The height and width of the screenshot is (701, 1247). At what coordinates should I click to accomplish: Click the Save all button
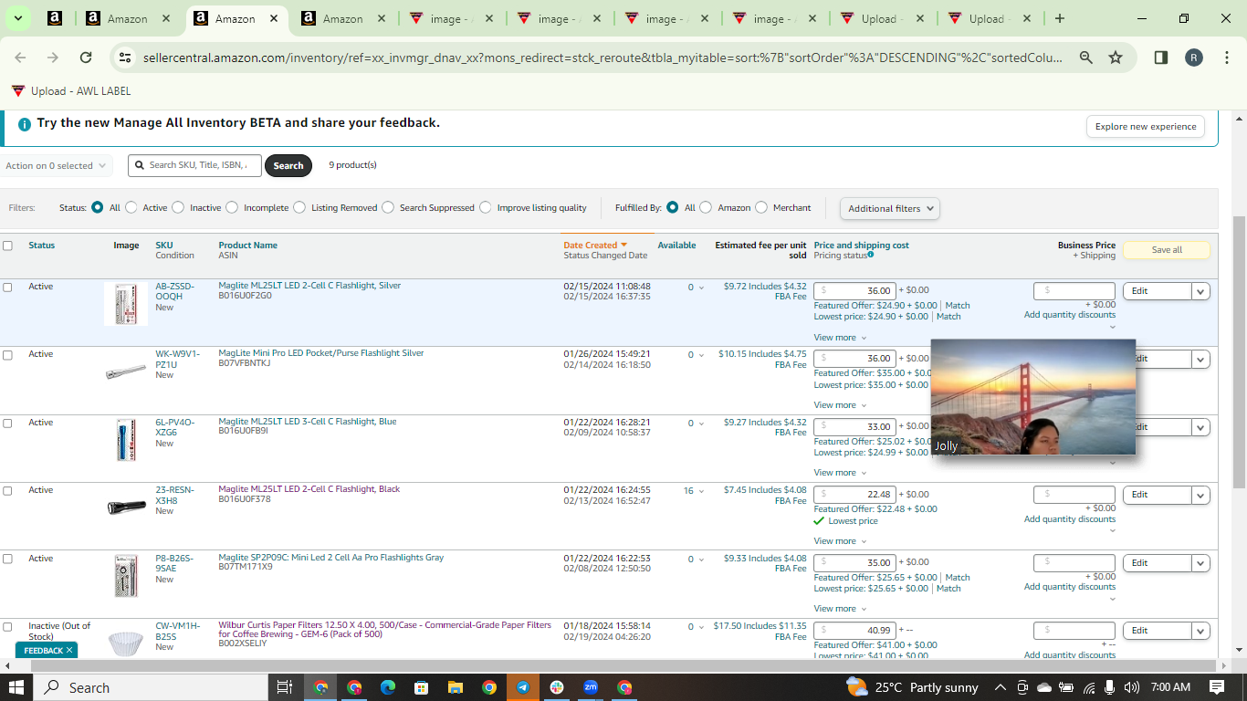pos(1167,250)
